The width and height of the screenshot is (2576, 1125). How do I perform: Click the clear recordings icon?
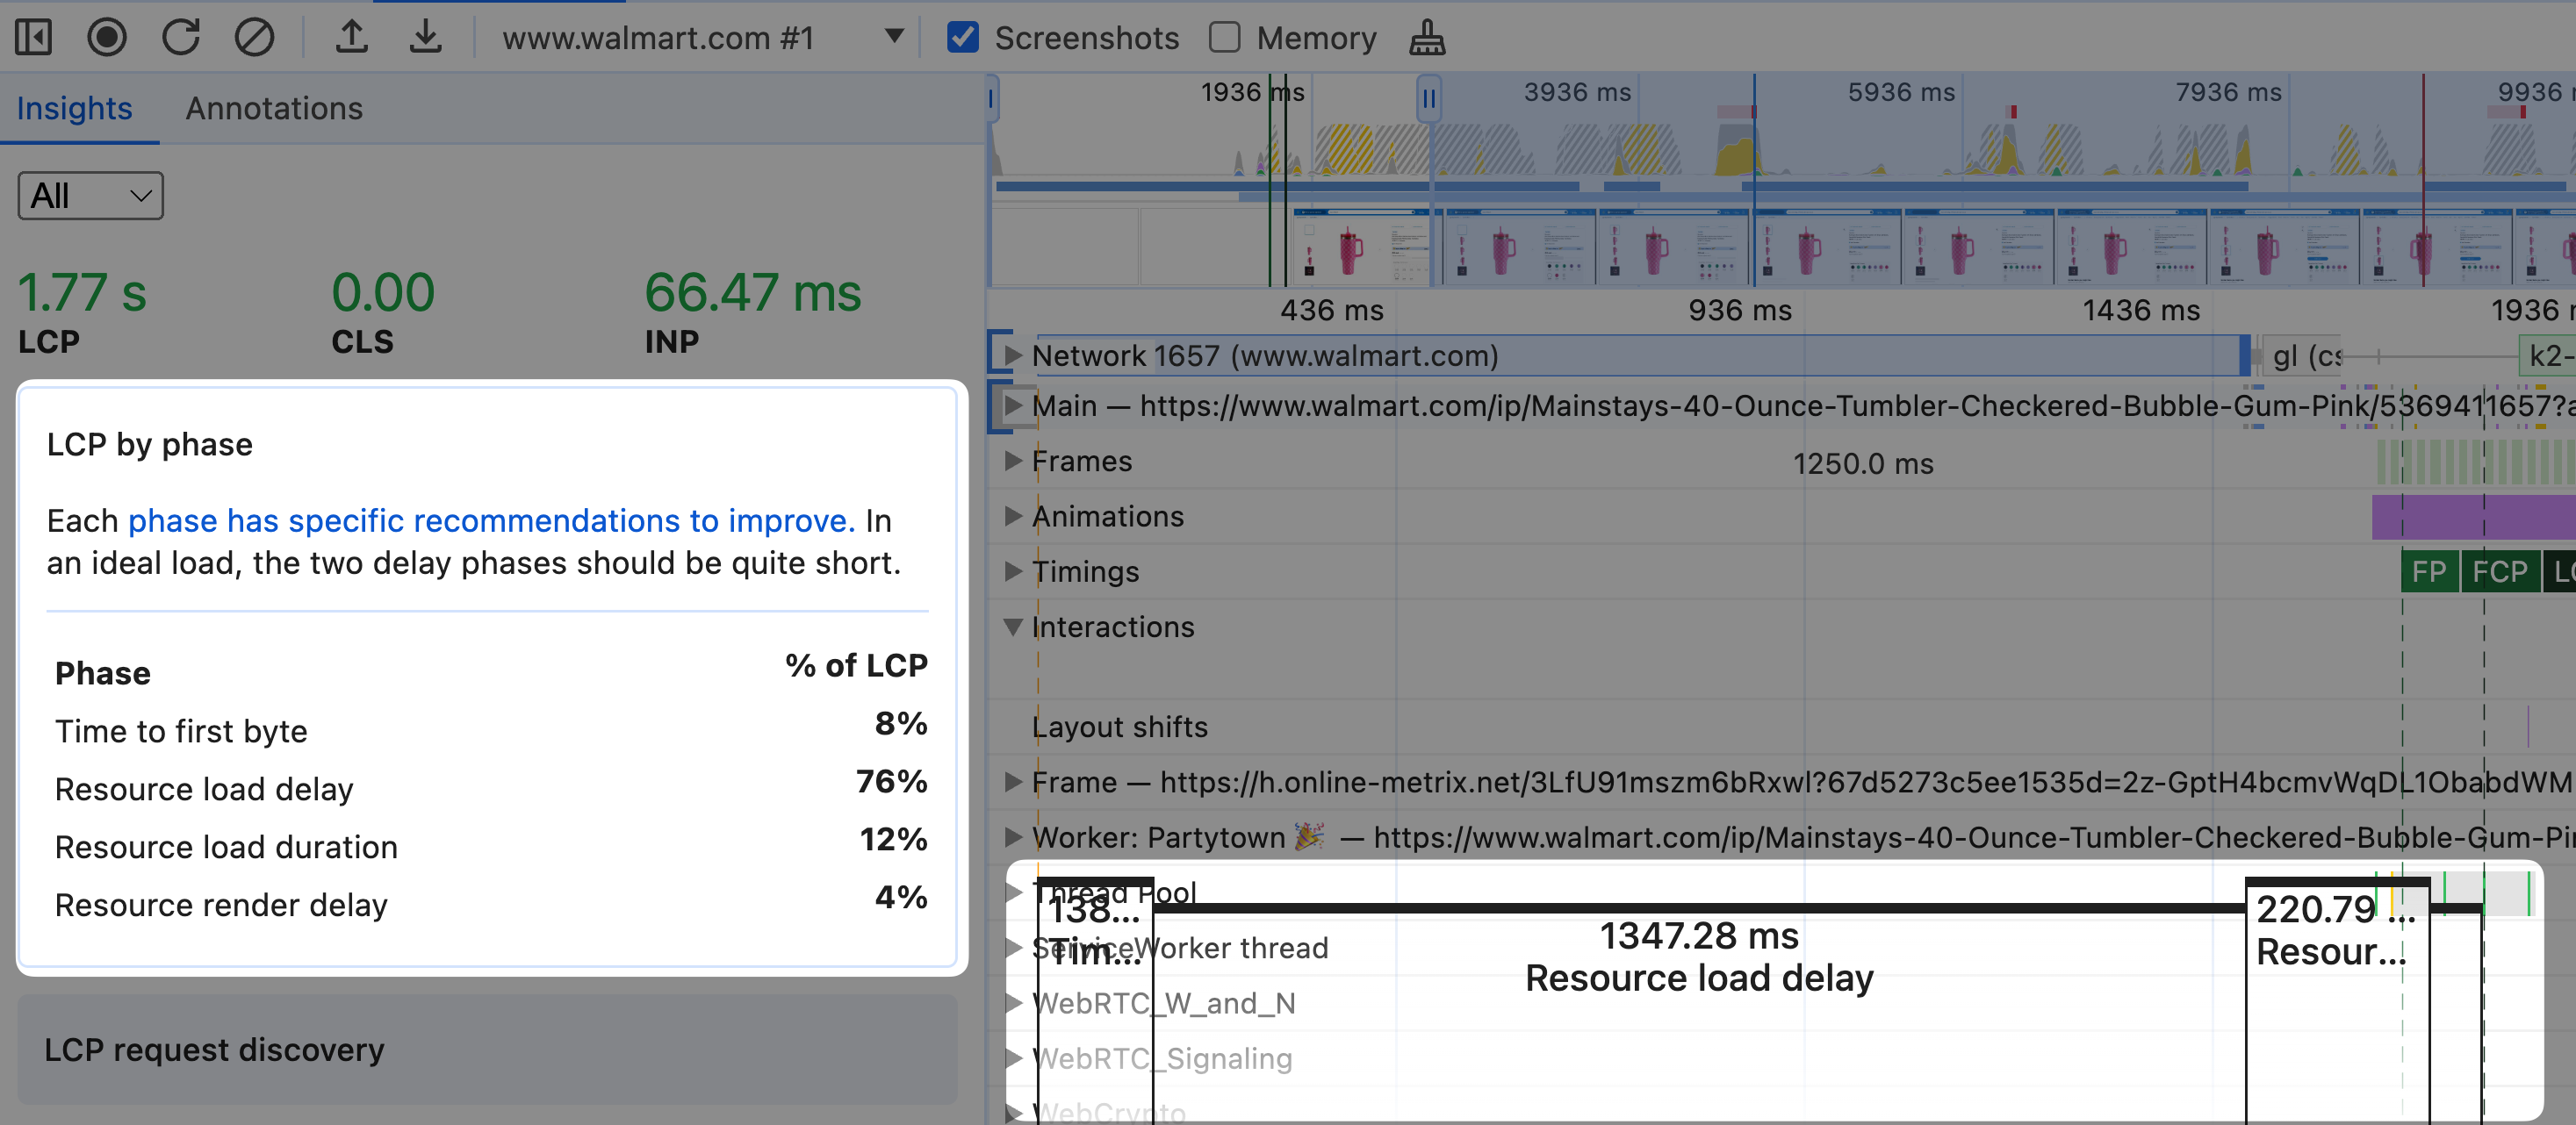256,36
